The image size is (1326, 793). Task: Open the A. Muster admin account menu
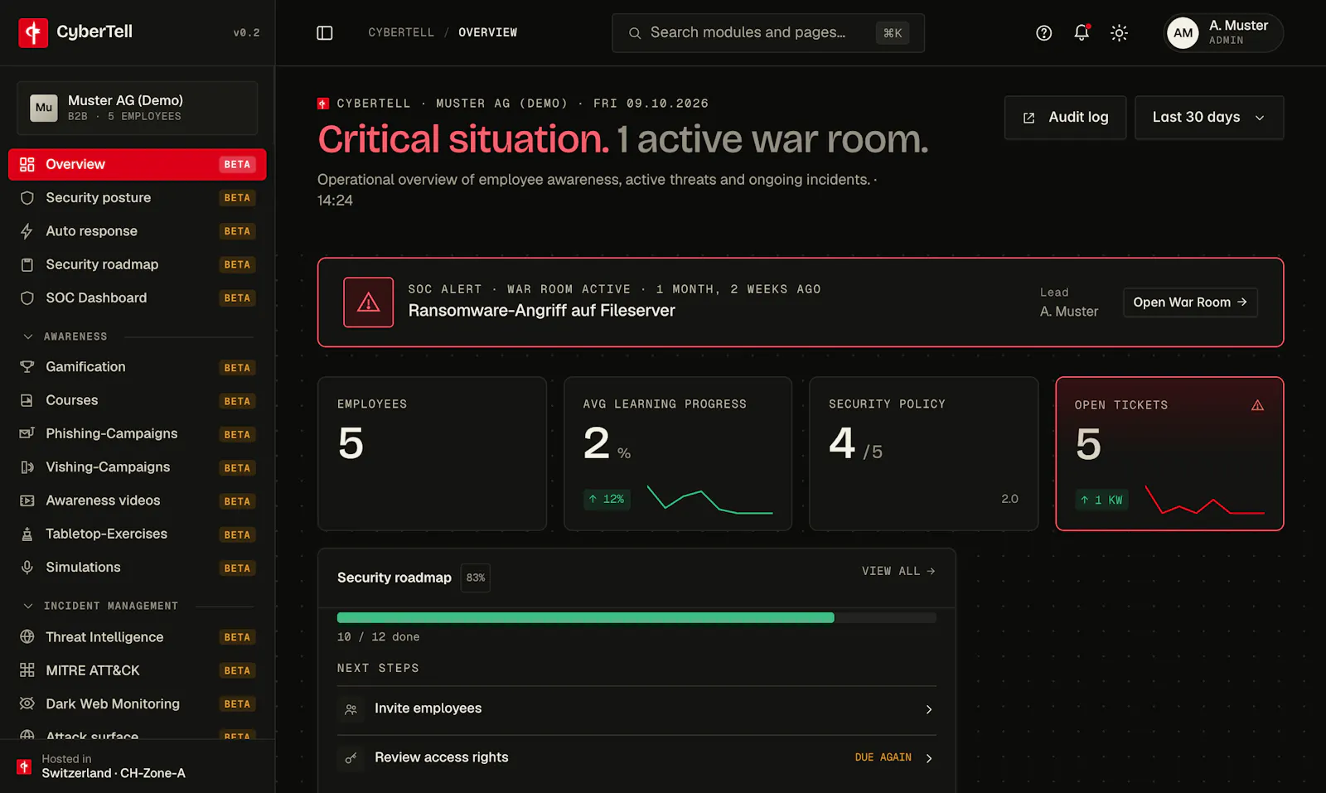tap(1223, 33)
